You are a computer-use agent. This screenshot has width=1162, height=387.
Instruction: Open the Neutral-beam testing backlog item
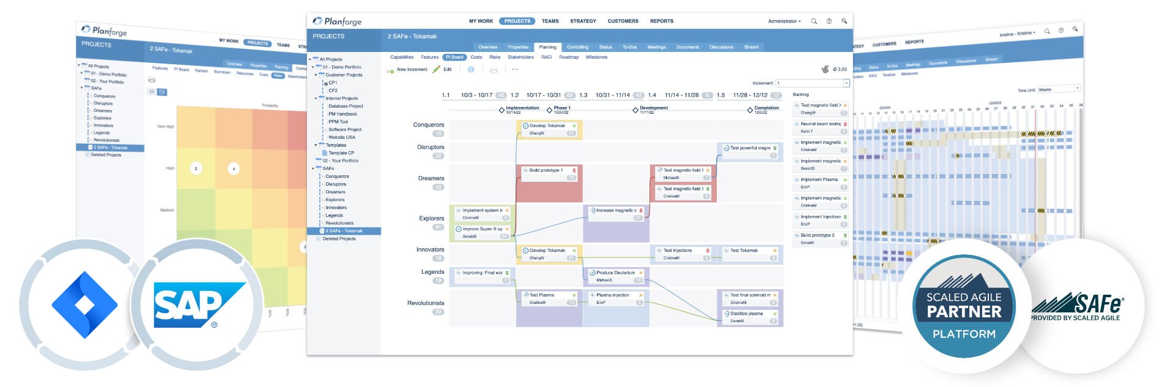(821, 127)
